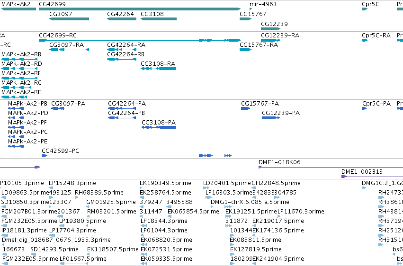Open the EK068820.5prime EST label

[x=167, y=240]
